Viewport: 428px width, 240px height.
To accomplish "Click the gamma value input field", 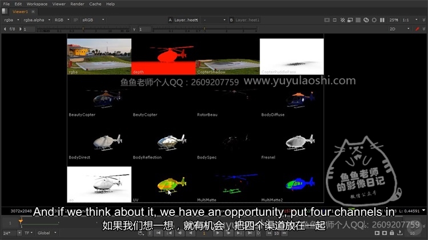I will [x=145, y=29].
